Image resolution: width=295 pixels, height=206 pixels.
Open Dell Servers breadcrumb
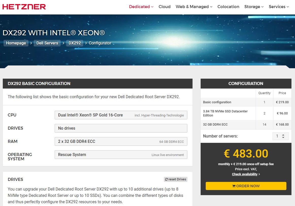tap(47, 43)
